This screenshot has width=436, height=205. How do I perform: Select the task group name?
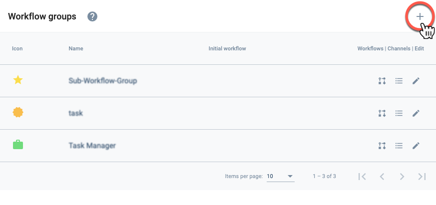tap(75, 113)
